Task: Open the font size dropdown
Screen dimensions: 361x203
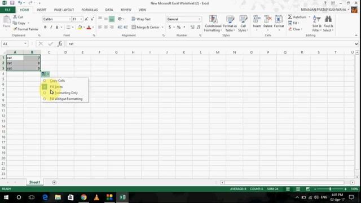Action: [x=81, y=19]
